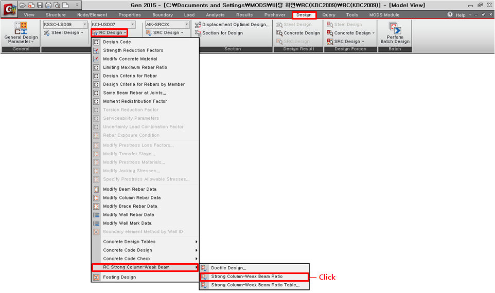This screenshot has height=293, width=495.
Task: Click the Modify Wall Mark Data icon
Action: [96, 224]
